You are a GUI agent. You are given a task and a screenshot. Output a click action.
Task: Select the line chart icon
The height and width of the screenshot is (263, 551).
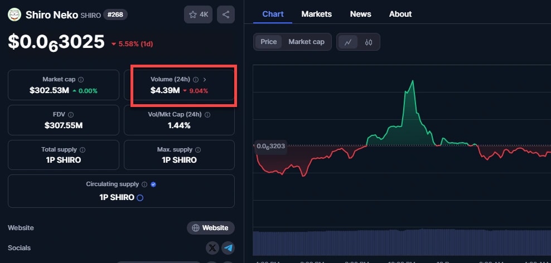pyautogui.click(x=348, y=42)
